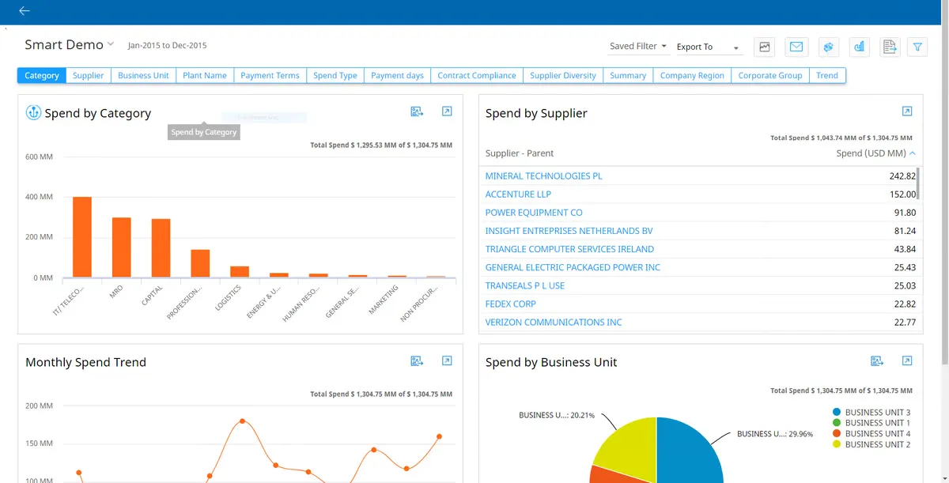Switch to the Payment days tab
949x483 pixels.
397,75
